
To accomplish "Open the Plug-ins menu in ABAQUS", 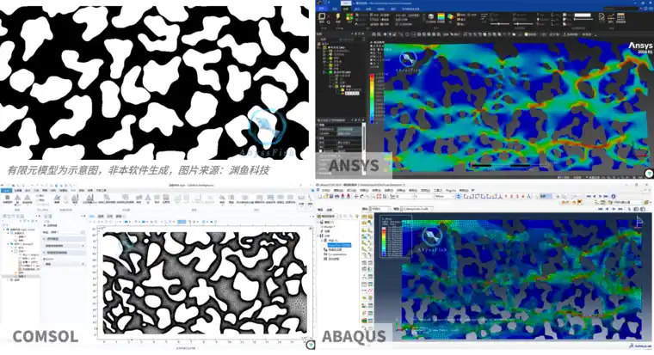I will tap(451, 191).
